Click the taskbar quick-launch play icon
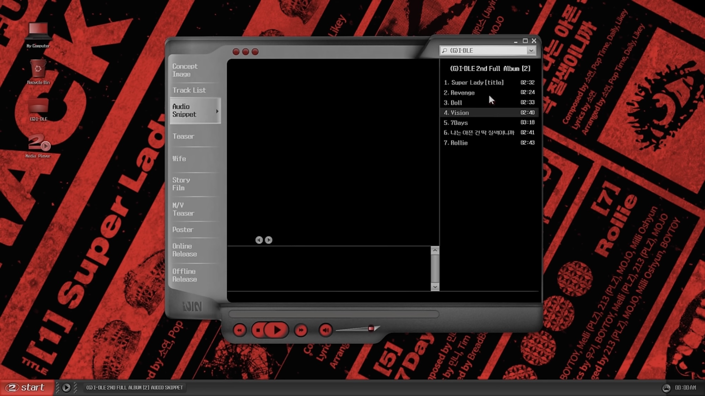Screen dimensions: 705x396 [x=66, y=388]
